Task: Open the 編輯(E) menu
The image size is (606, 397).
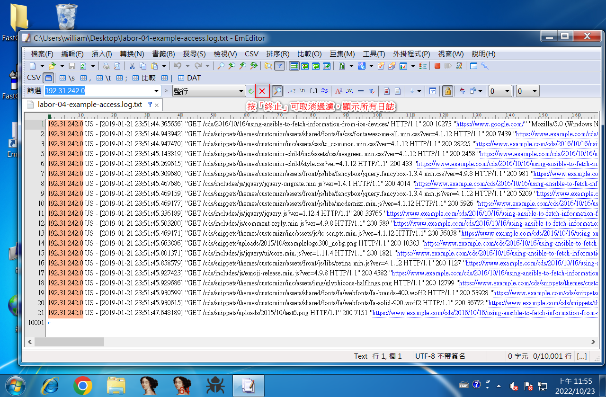Action: 72,54
